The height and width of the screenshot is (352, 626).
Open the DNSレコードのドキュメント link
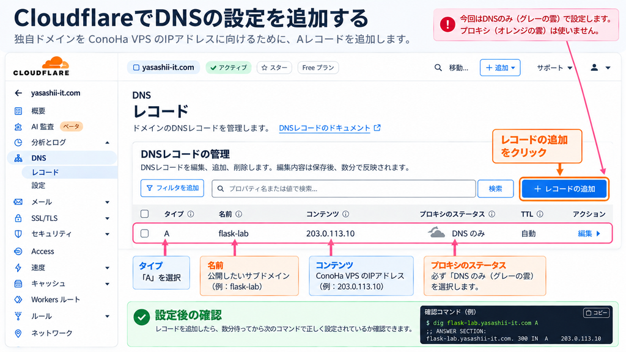[x=325, y=128]
